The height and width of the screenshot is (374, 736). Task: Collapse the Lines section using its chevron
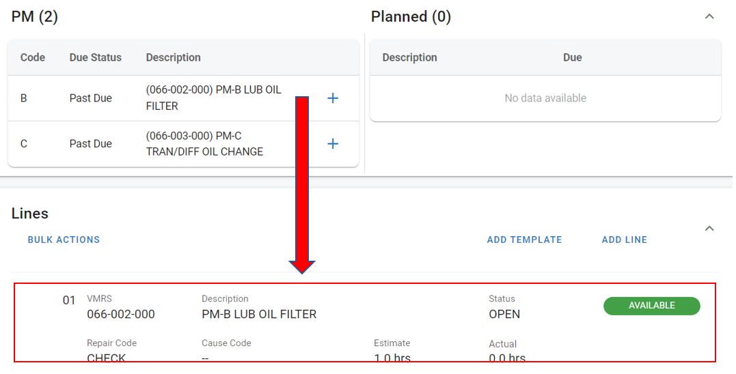click(709, 229)
